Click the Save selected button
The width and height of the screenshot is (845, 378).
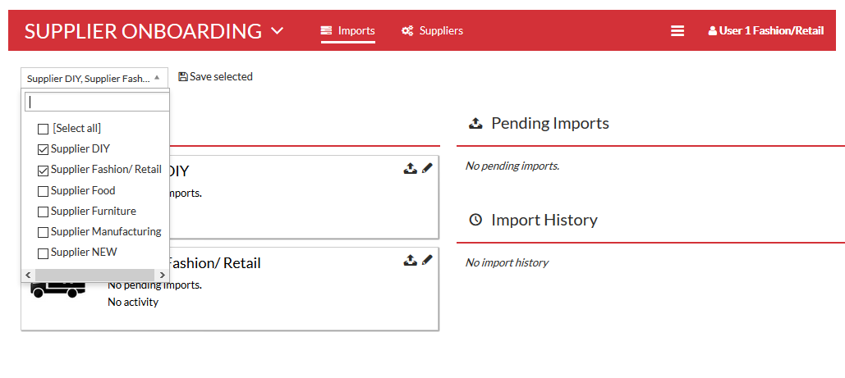pos(215,77)
